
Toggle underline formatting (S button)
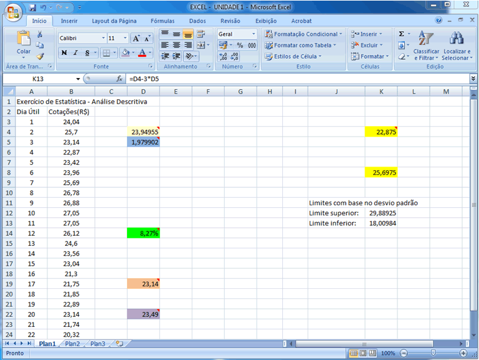87,53
